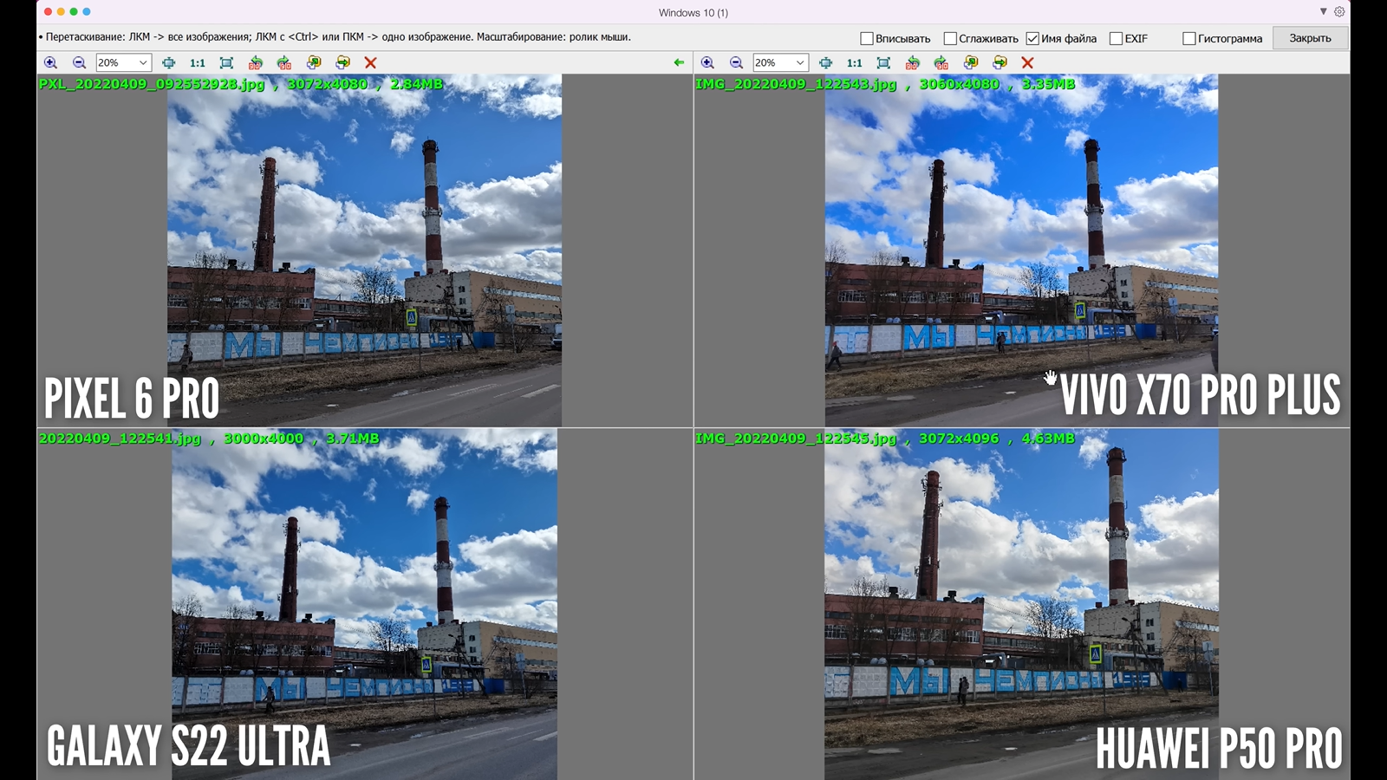Select the PXL_20220409_092552928.jpg image
The width and height of the screenshot is (1387, 780).
(x=364, y=250)
